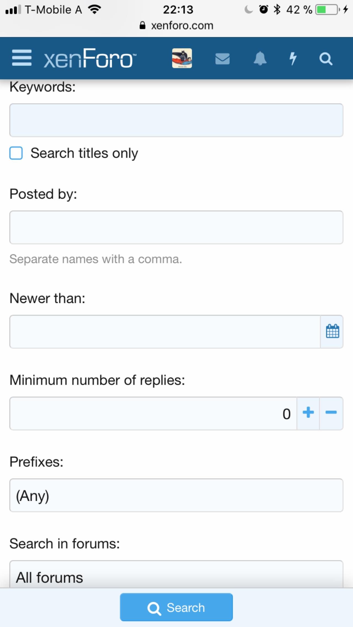Focus the Keywords input field

click(x=176, y=120)
